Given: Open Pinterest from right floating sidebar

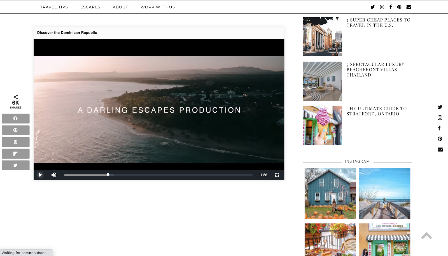Looking at the screenshot, I should (440, 139).
